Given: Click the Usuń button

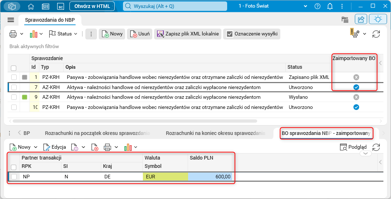Looking at the screenshot, I should tap(140, 34).
